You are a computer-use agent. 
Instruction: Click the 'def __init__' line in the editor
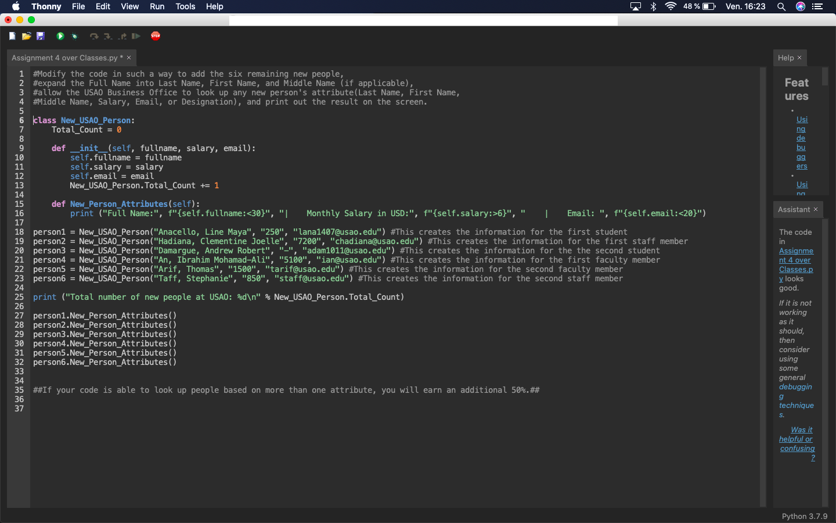point(153,148)
